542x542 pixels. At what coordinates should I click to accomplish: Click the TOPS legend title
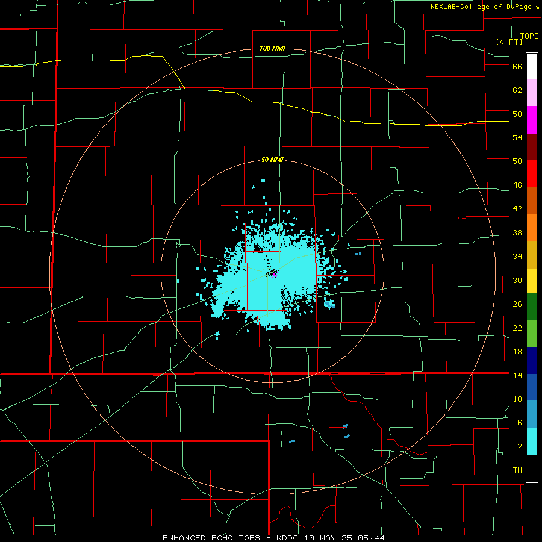click(529, 36)
